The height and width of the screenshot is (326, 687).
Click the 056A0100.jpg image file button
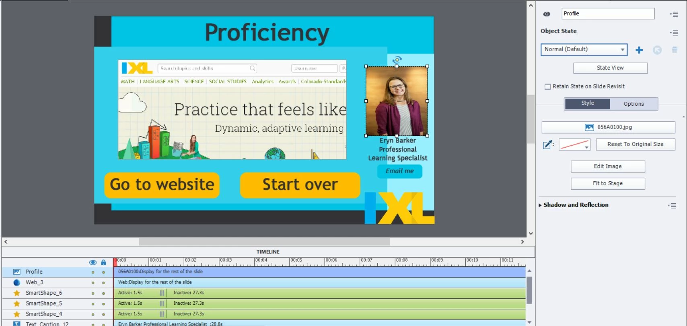click(608, 127)
